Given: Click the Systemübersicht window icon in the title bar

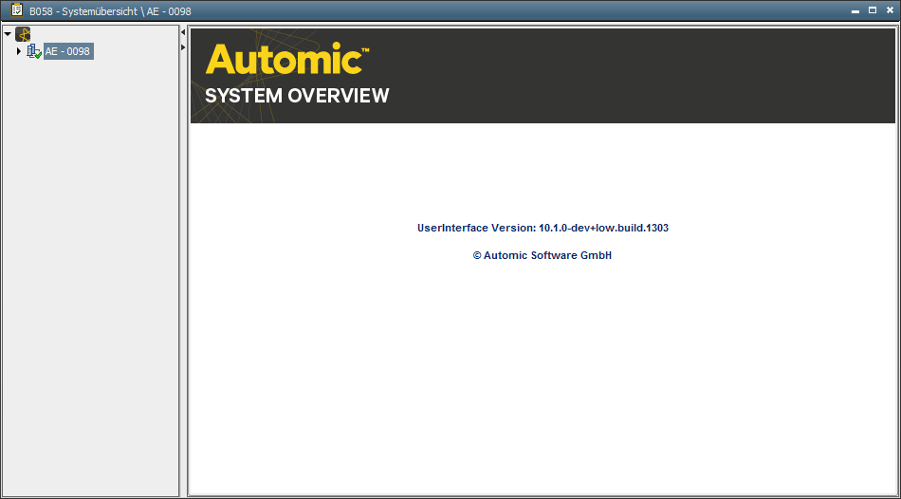Looking at the screenshot, I should click(17, 10).
